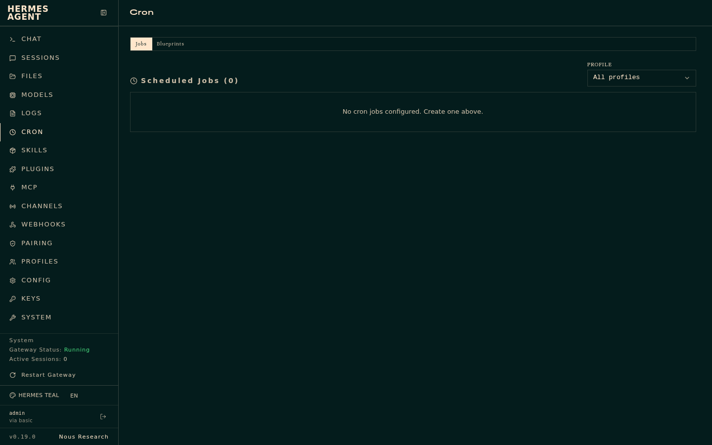Open the Profile dropdown showing All profiles
The height and width of the screenshot is (445, 712).
pyautogui.click(x=641, y=78)
